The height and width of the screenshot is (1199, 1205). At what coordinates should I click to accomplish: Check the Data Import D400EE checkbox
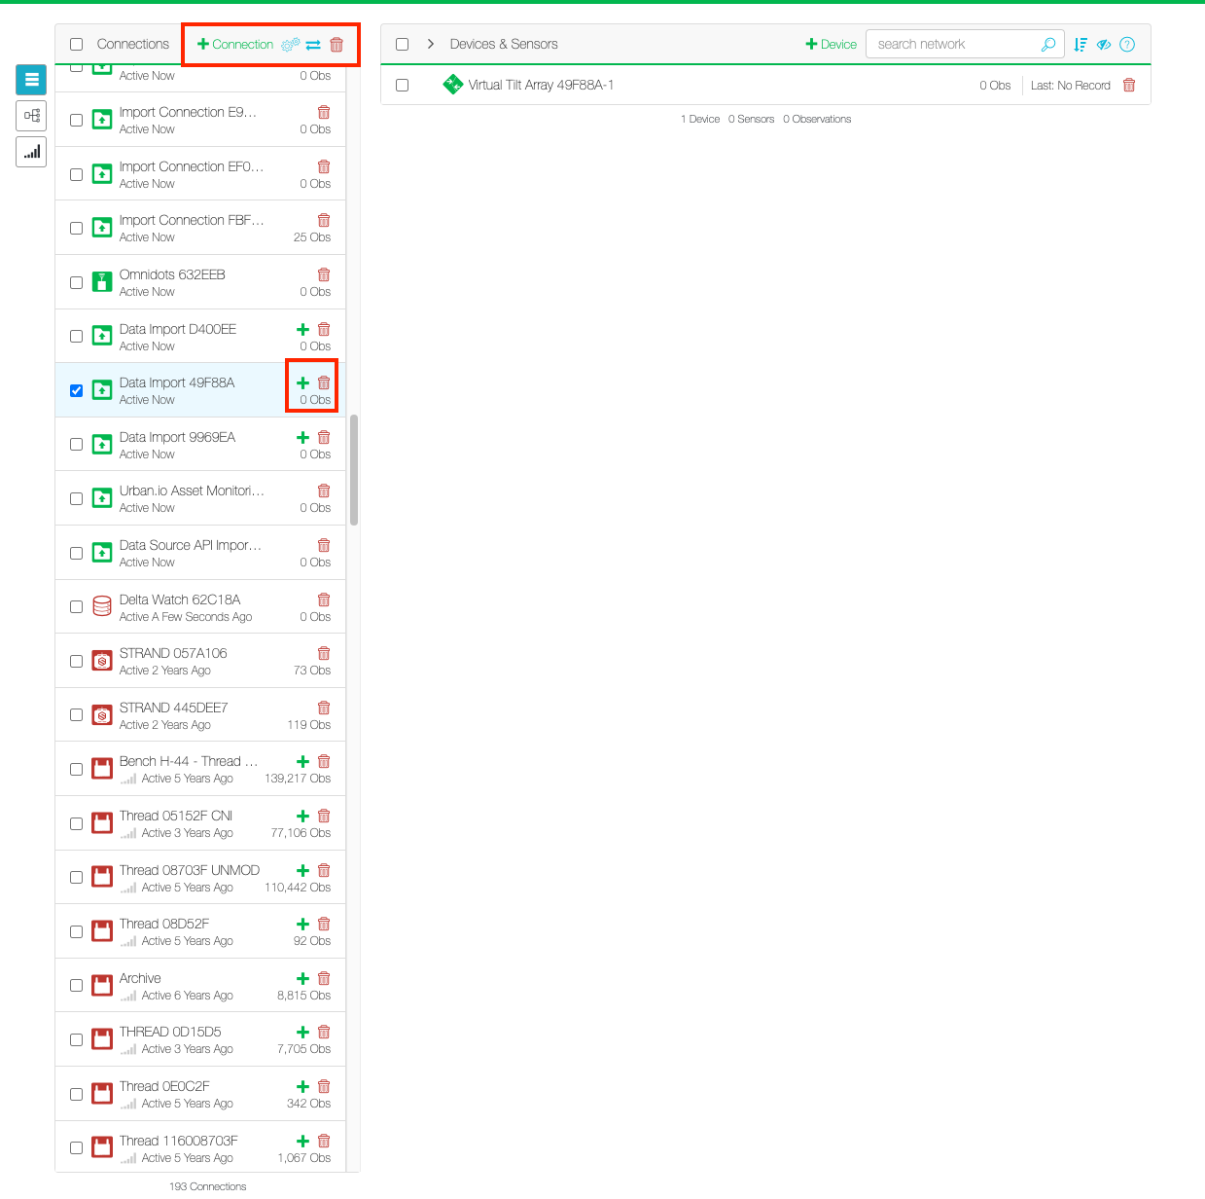pyautogui.click(x=77, y=337)
